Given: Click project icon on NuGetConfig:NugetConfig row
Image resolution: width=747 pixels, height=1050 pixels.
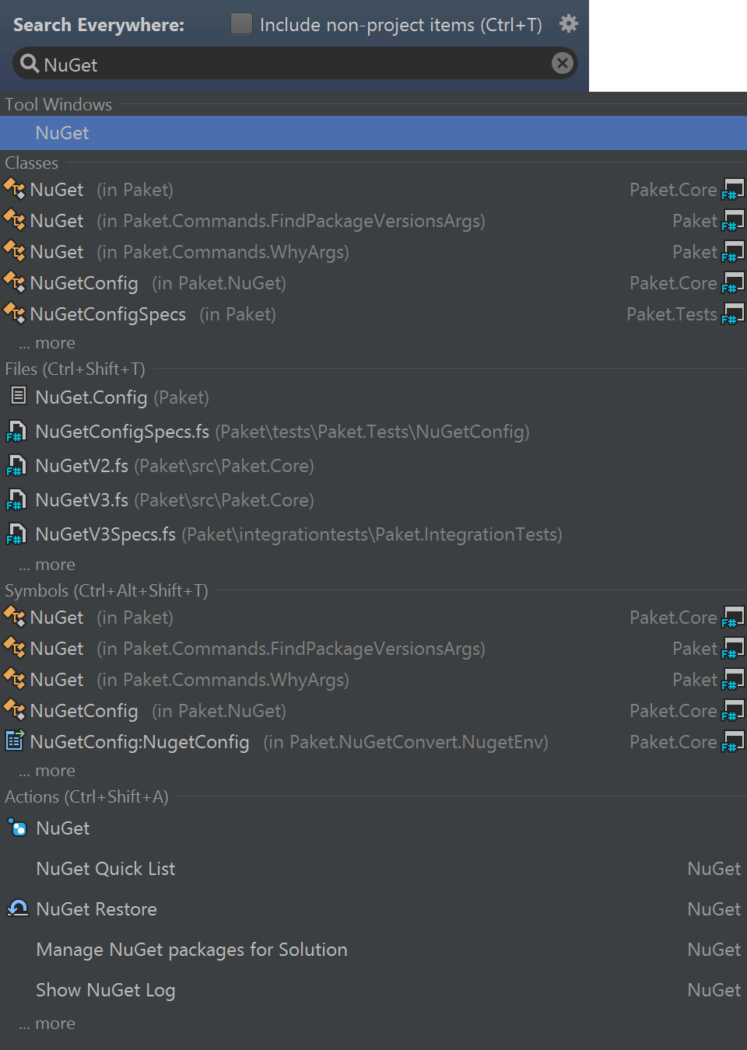Looking at the screenshot, I should click(x=733, y=741).
